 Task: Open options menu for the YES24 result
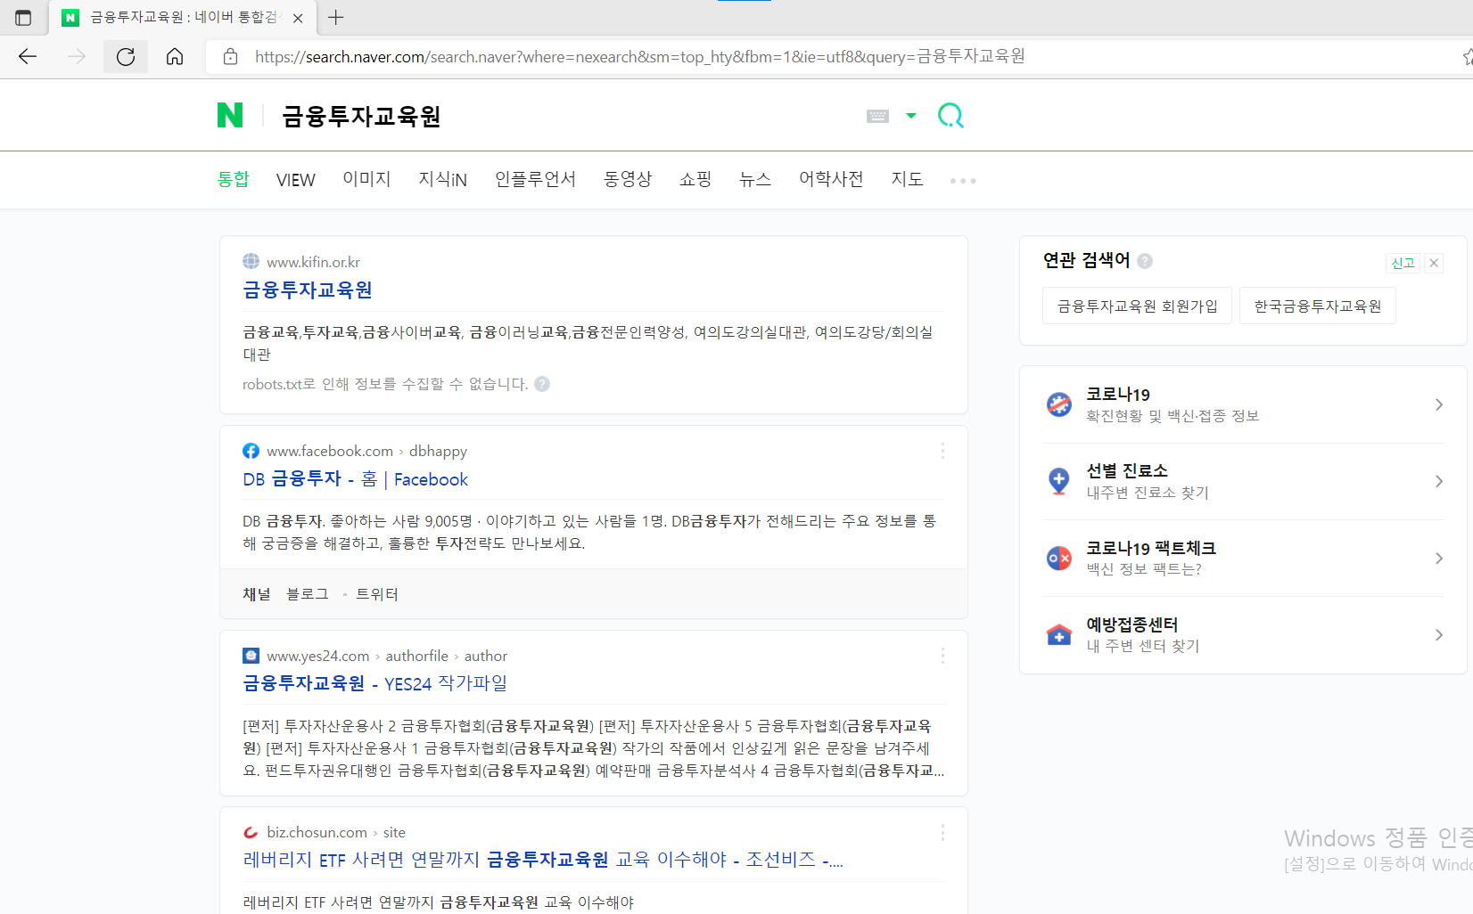(942, 656)
